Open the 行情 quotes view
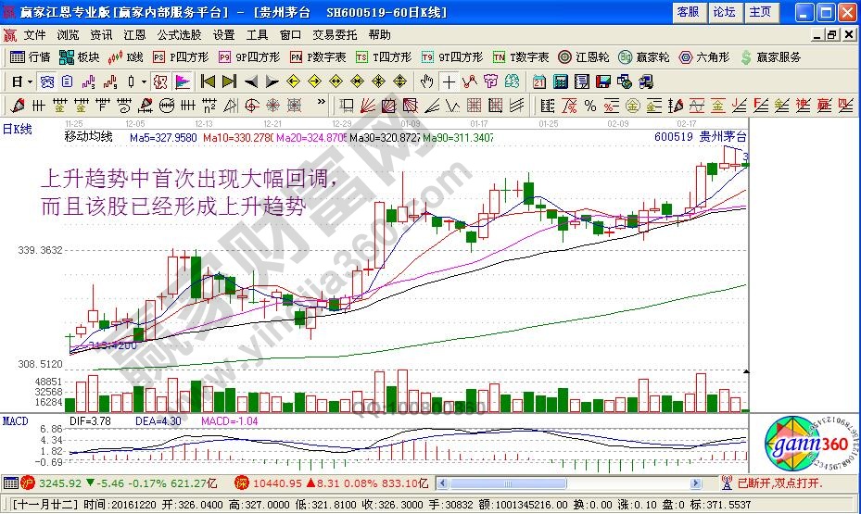Image resolution: width=861 pixels, height=514 pixels. pos(31,57)
